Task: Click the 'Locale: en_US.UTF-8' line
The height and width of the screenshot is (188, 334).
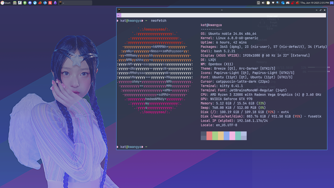Action: (219, 125)
